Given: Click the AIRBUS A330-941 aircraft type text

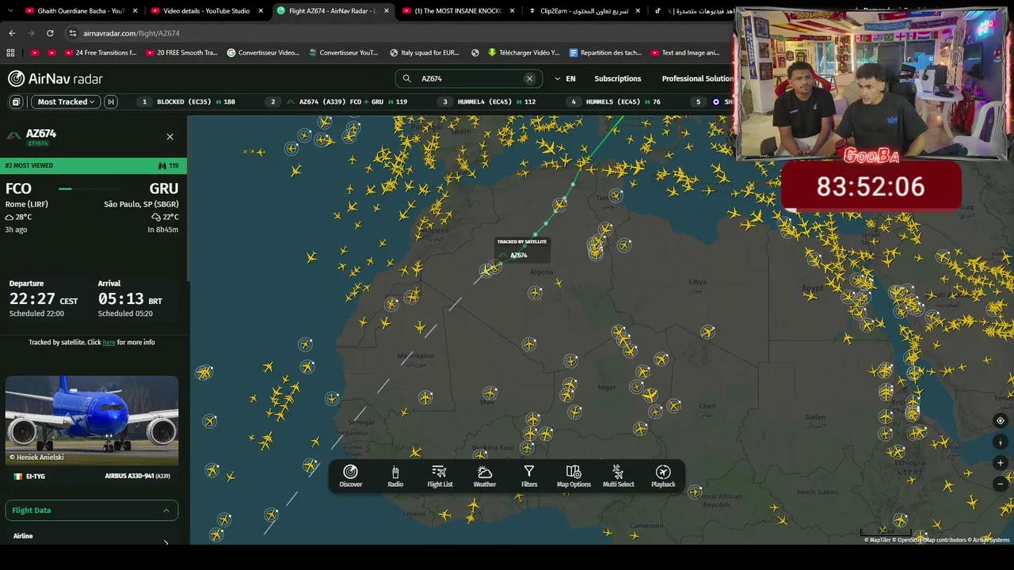Looking at the screenshot, I should tap(138, 477).
